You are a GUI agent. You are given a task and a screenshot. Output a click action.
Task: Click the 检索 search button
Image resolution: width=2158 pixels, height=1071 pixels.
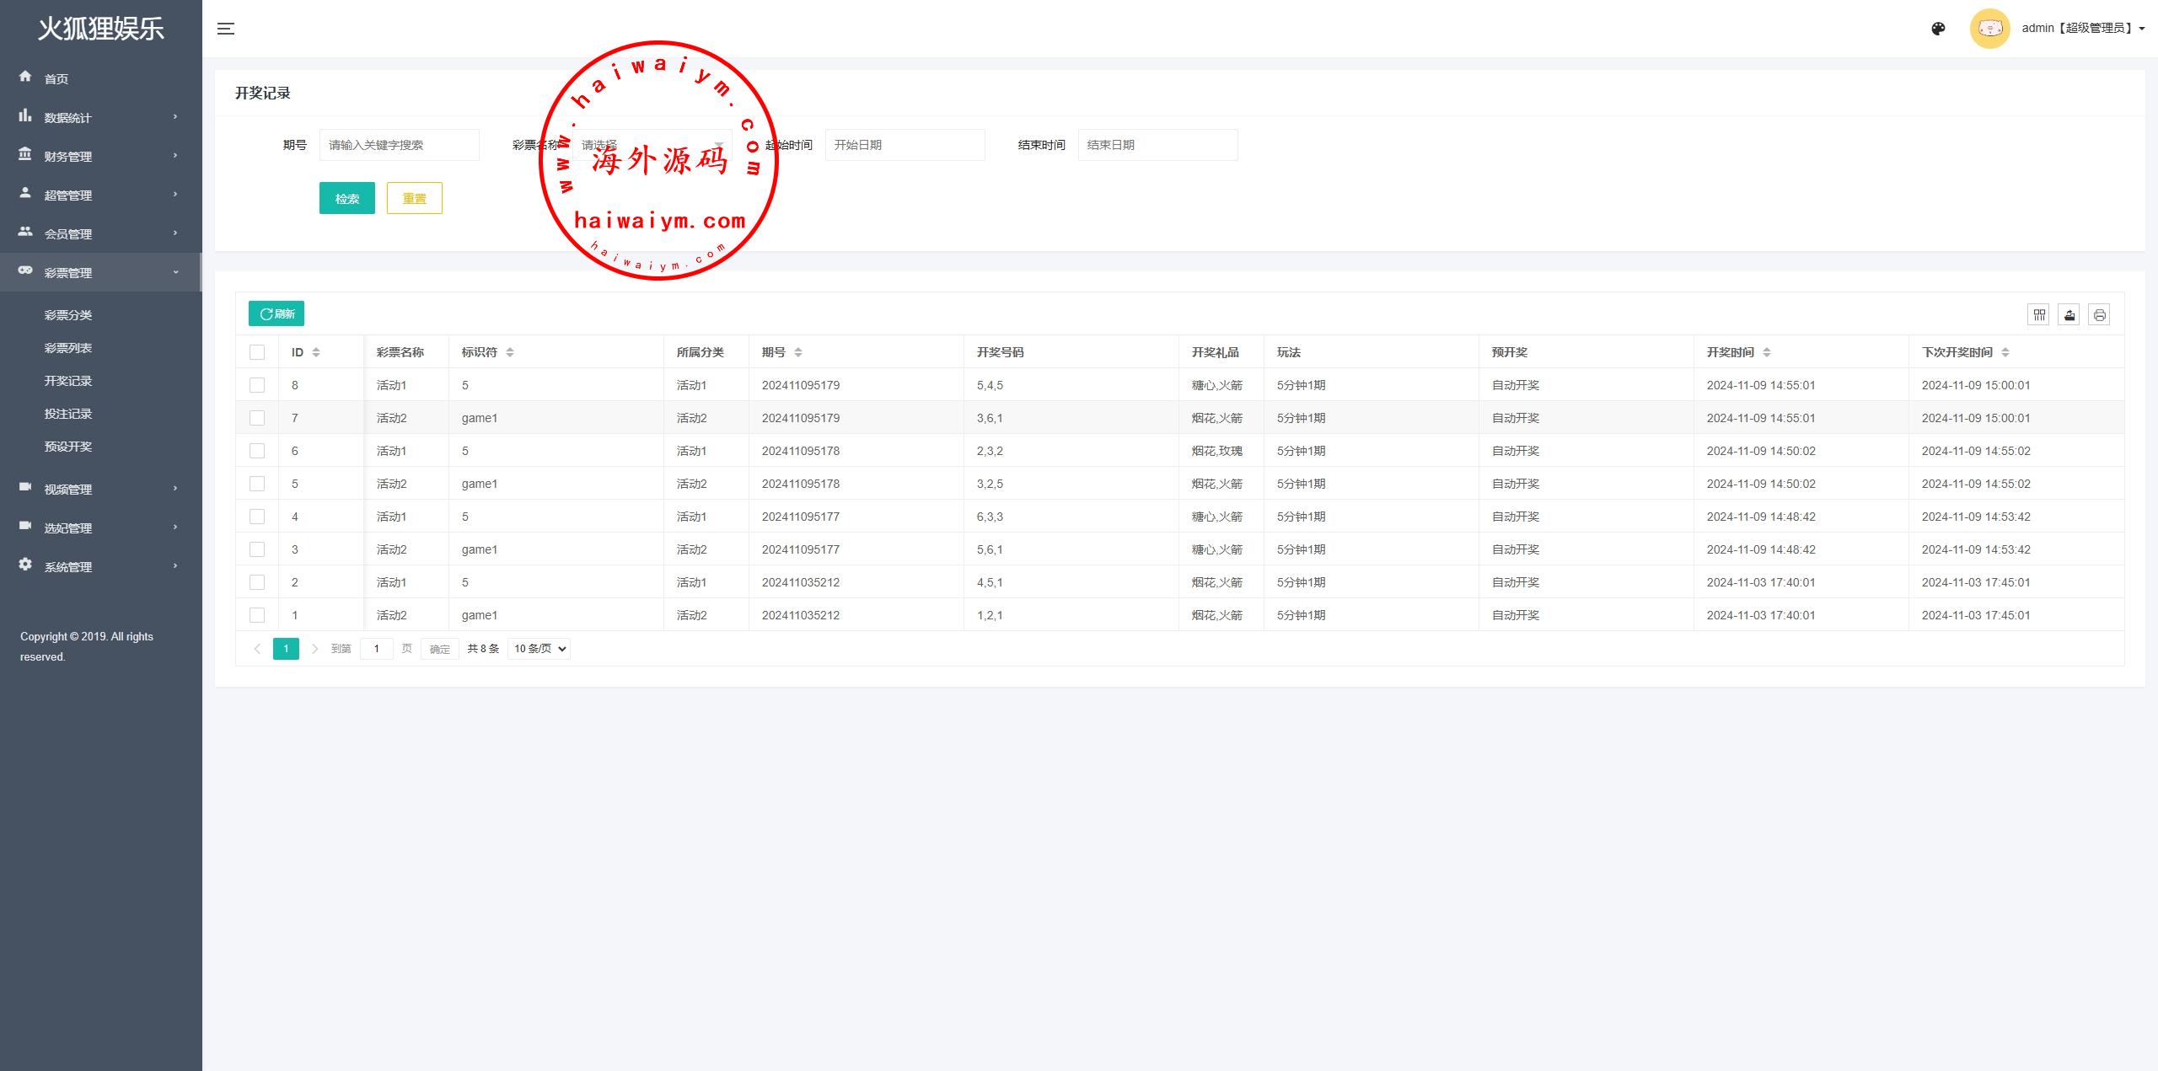click(x=346, y=199)
